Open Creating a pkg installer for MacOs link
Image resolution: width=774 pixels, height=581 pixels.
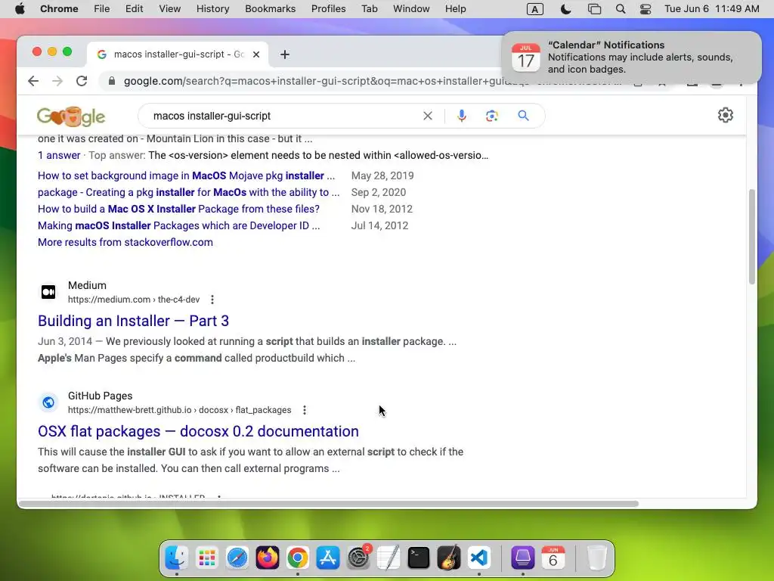pos(188,192)
